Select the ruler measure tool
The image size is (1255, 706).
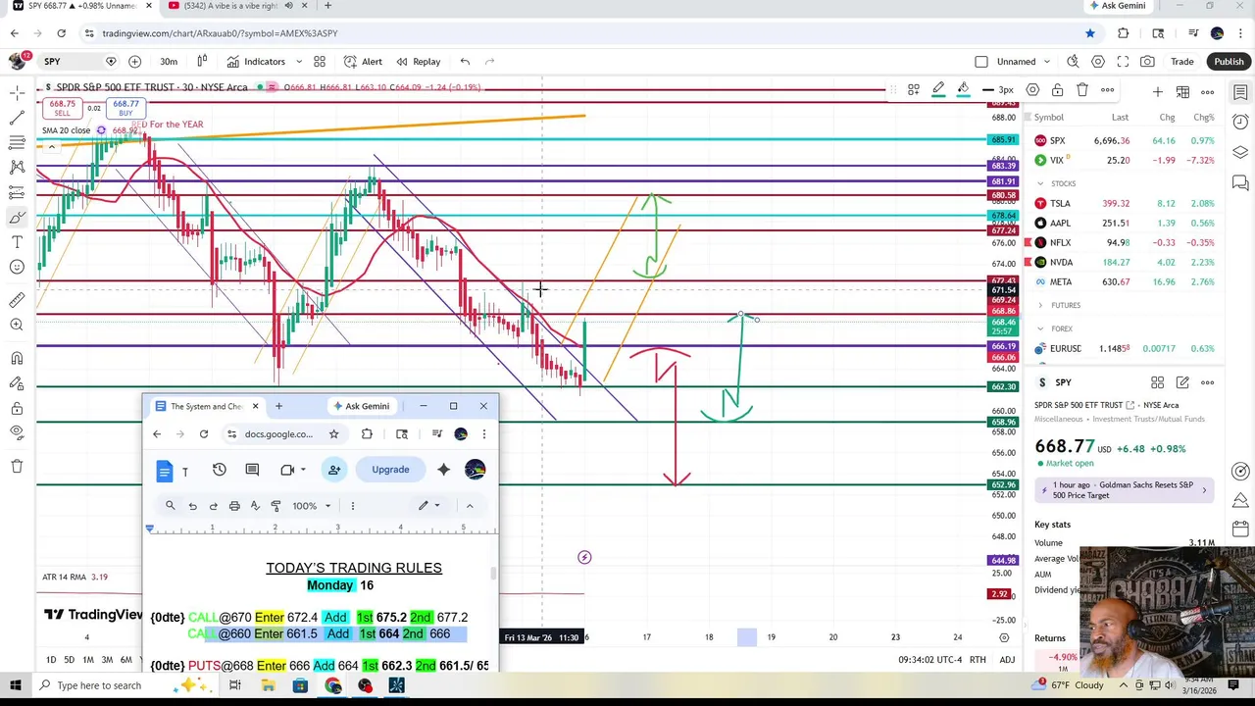[17, 300]
